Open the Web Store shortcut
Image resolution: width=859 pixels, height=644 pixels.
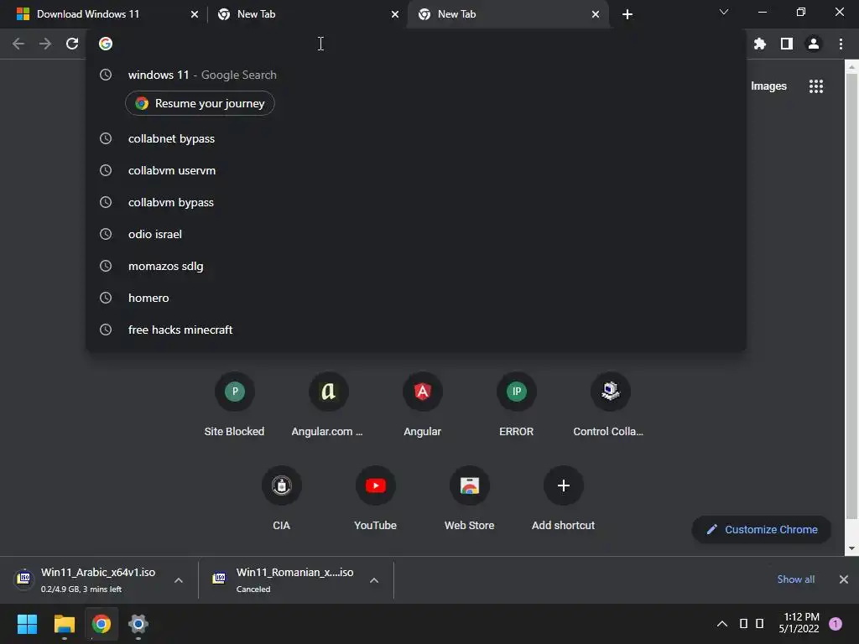pos(470,498)
